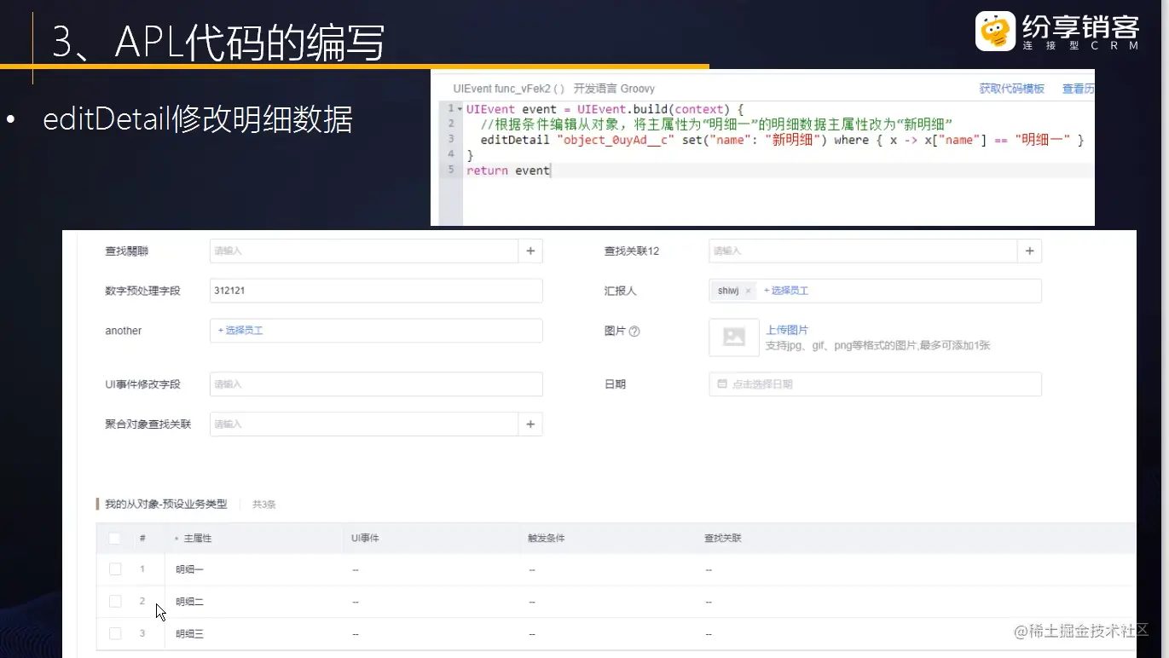The height and width of the screenshot is (658, 1169).
Task: Click the 上传图片 link
Action: coord(787,330)
